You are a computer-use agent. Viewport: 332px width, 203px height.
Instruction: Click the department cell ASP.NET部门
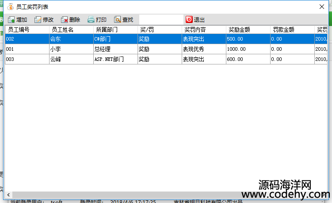coord(116,59)
